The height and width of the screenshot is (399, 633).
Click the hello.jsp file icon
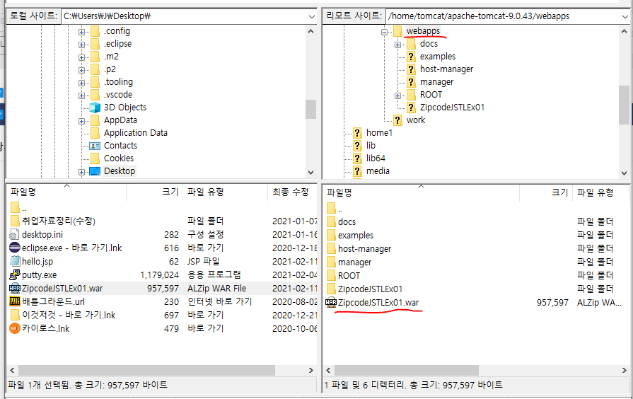(x=15, y=261)
